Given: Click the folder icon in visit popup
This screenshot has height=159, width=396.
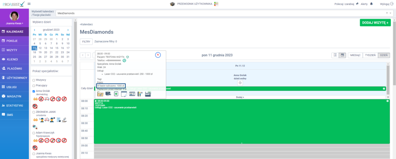Looking at the screenshot, I should [100, 94].
